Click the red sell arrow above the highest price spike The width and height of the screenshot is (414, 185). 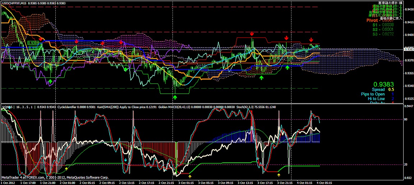[x=252, y=34]
